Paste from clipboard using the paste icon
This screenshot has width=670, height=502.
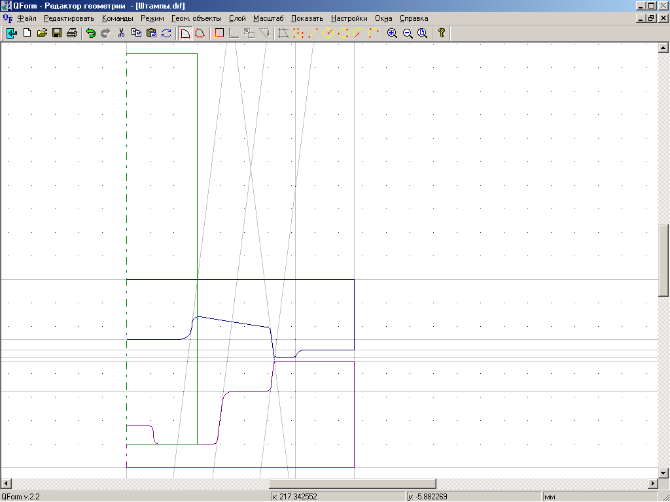(151, 33)
